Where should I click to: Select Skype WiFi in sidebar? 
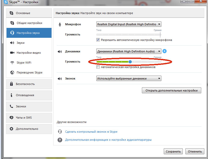[x=29, y=63]
